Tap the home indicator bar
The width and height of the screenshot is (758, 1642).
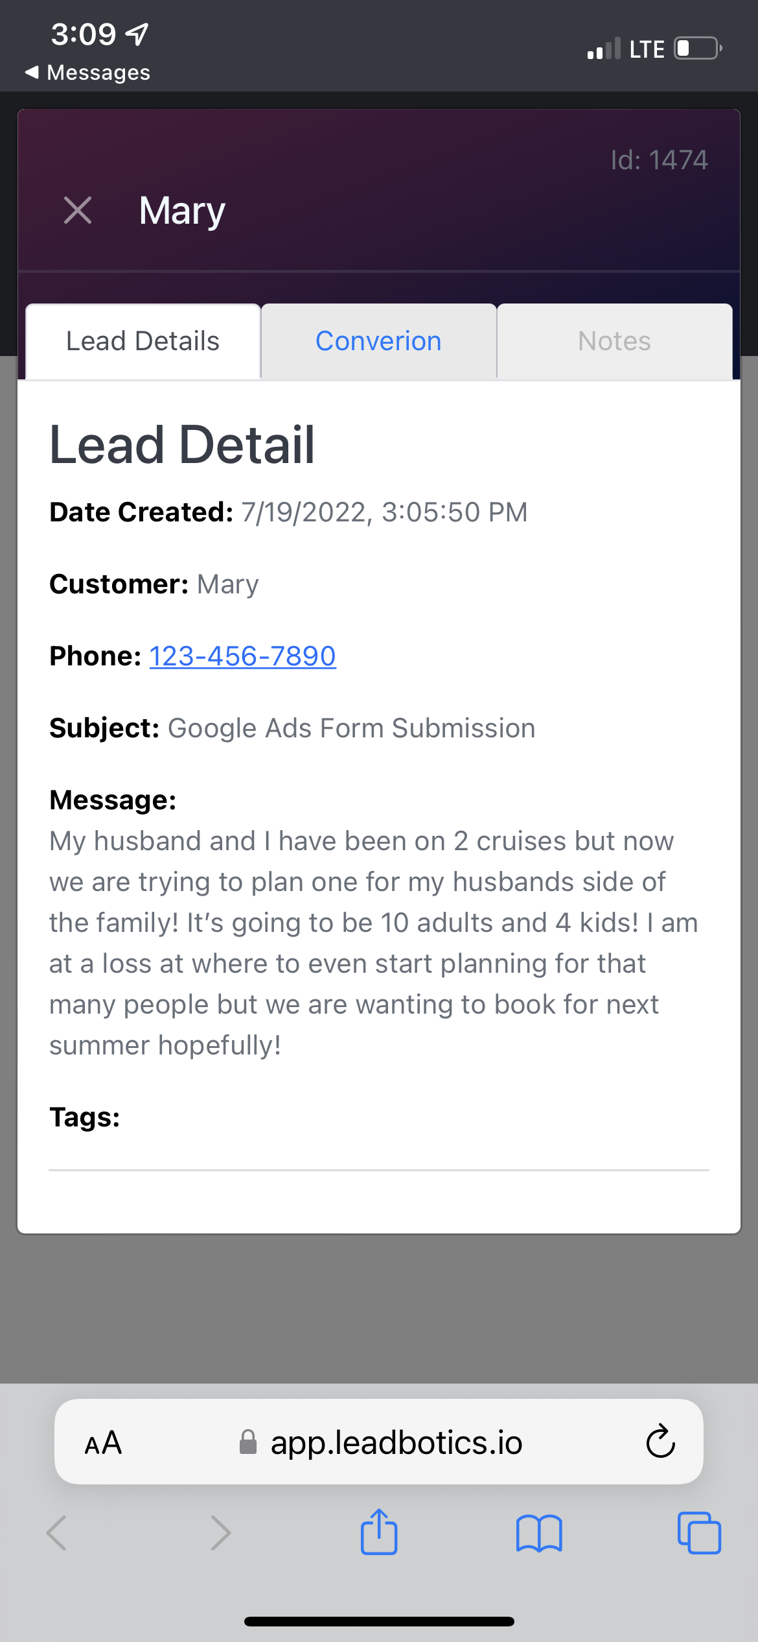379,1621
